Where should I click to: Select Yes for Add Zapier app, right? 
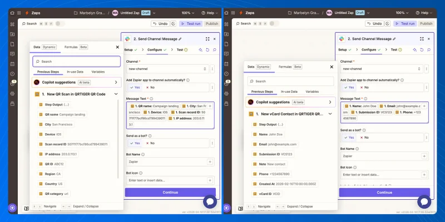(349, 88)
